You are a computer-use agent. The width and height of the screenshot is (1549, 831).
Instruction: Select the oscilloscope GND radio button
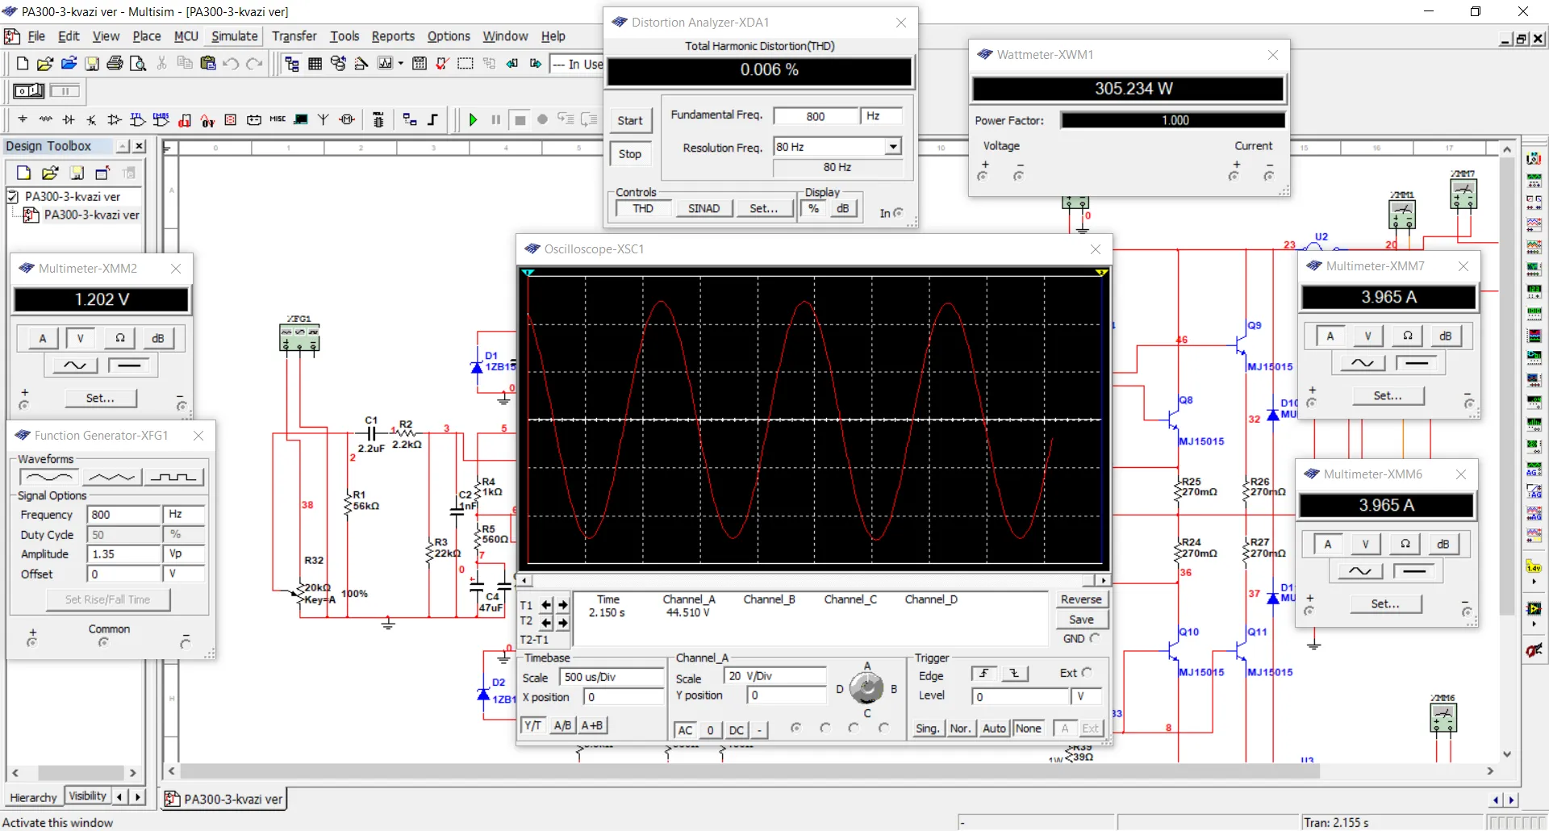coord(1095,638)
